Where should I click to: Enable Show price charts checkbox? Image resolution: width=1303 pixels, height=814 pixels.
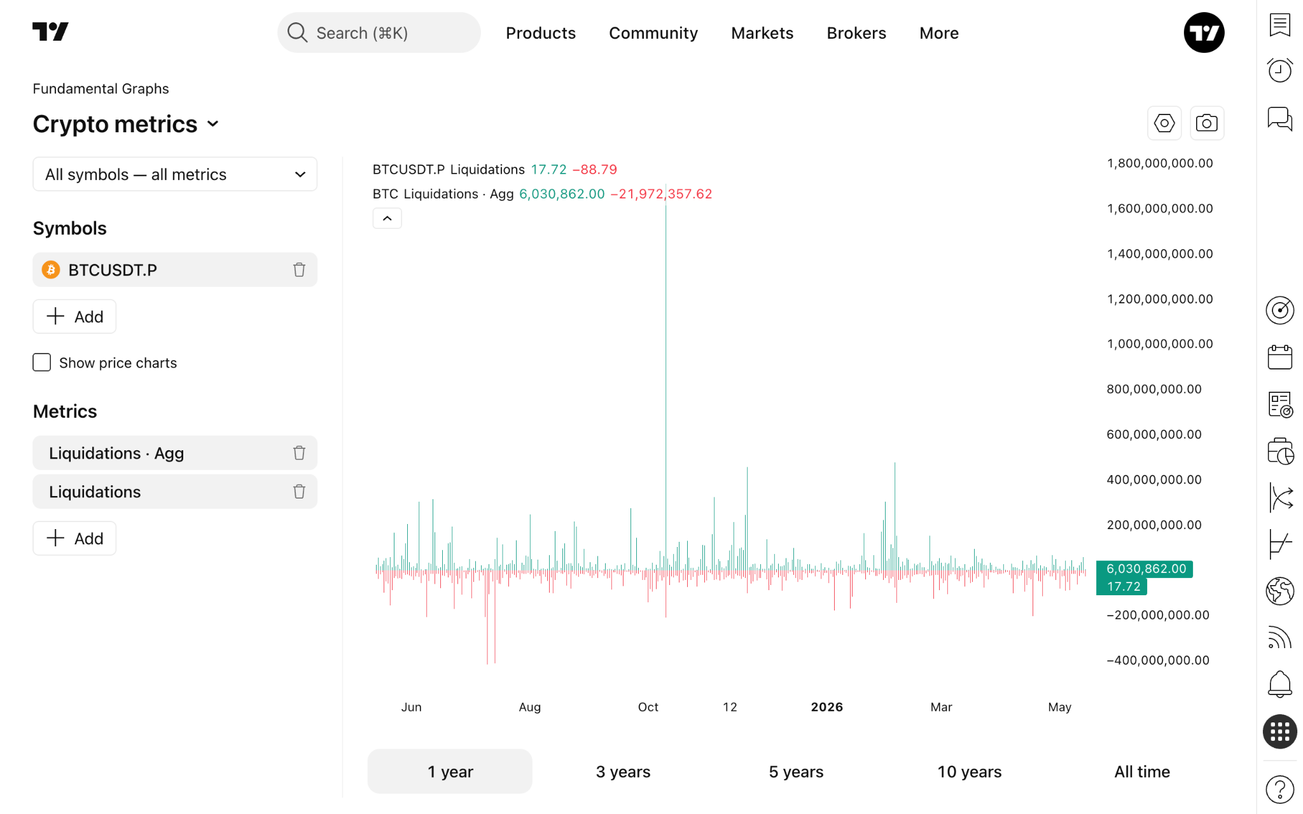point(42,362)
